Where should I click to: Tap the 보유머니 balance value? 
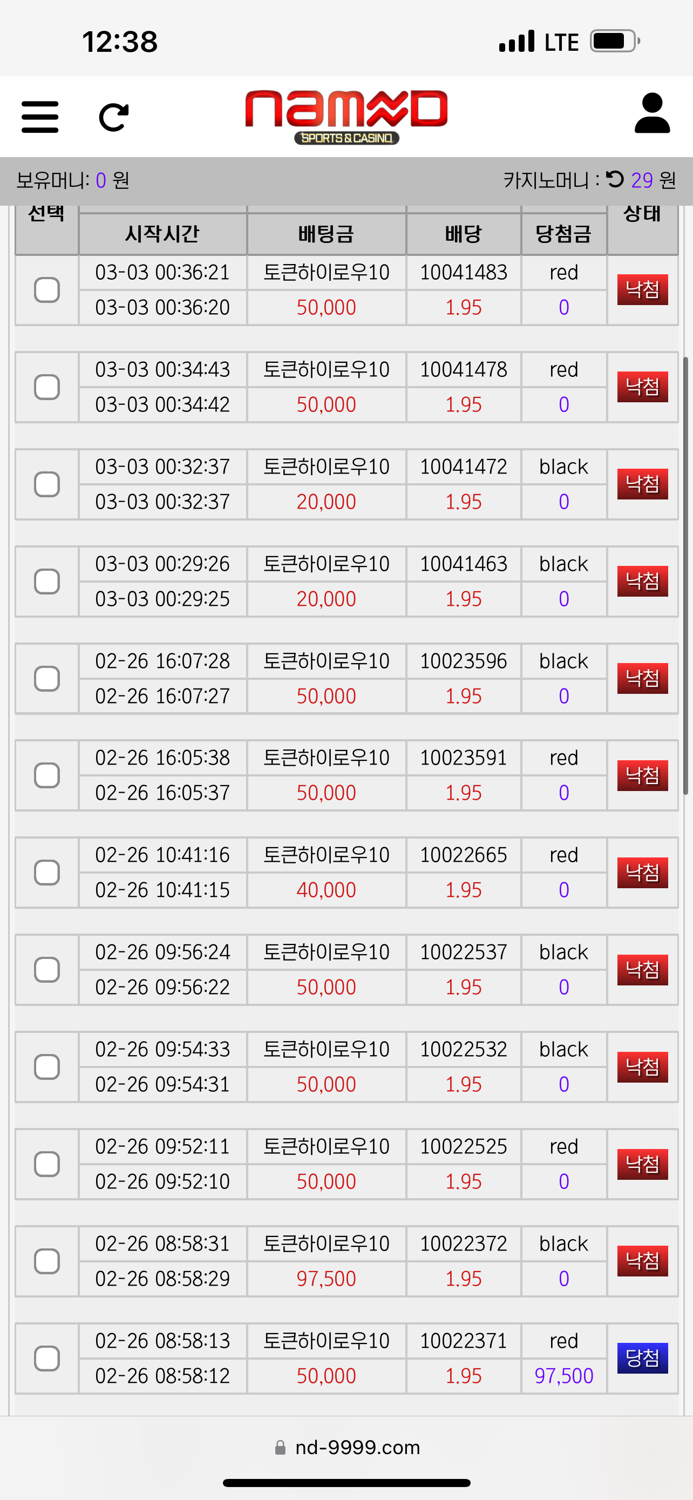[x=101, y=180]
